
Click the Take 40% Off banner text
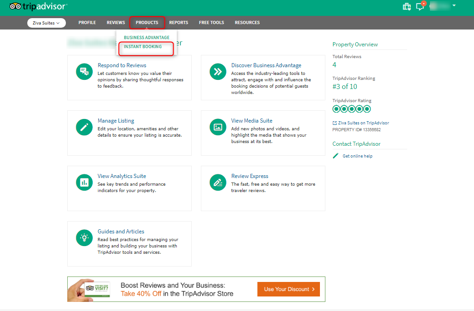click(x=141, y=293)
